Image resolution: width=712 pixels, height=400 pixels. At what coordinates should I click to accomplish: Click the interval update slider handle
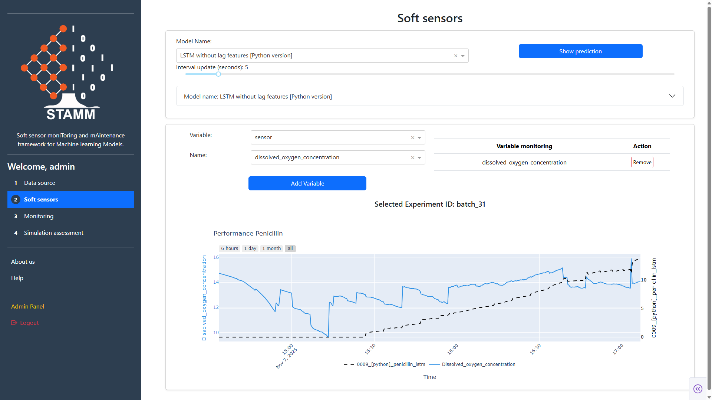click(x=218, y=74)
